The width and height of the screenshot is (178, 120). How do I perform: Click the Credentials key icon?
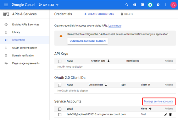pyautogui.click(x=6, y=40)
